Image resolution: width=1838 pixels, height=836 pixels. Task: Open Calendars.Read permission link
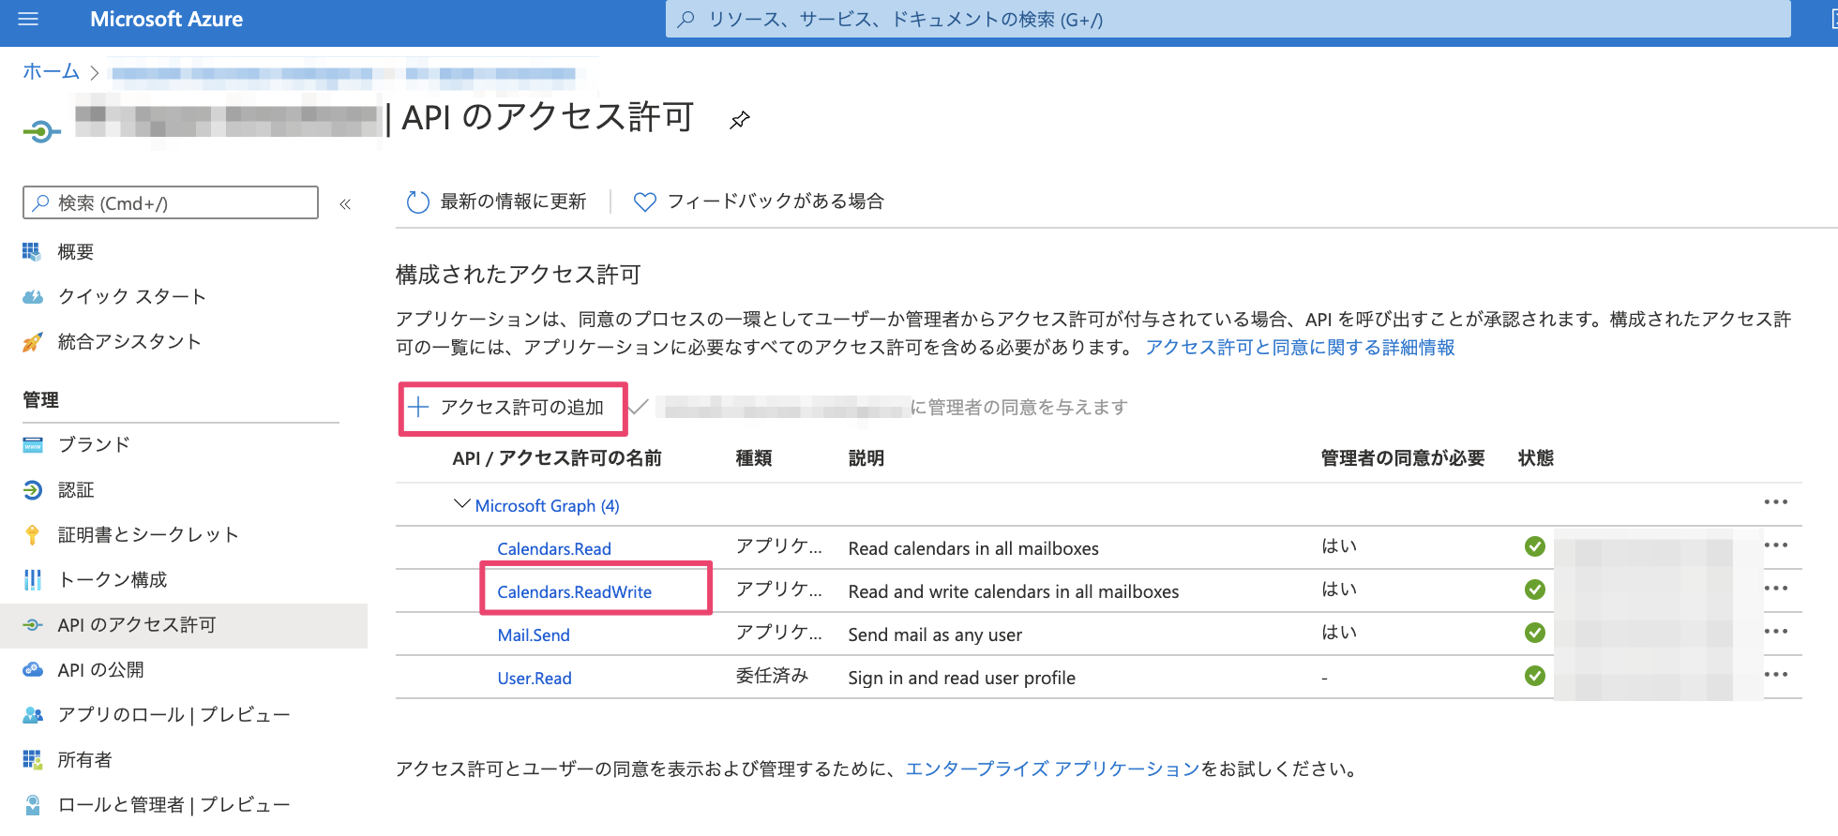click(554, 548)
